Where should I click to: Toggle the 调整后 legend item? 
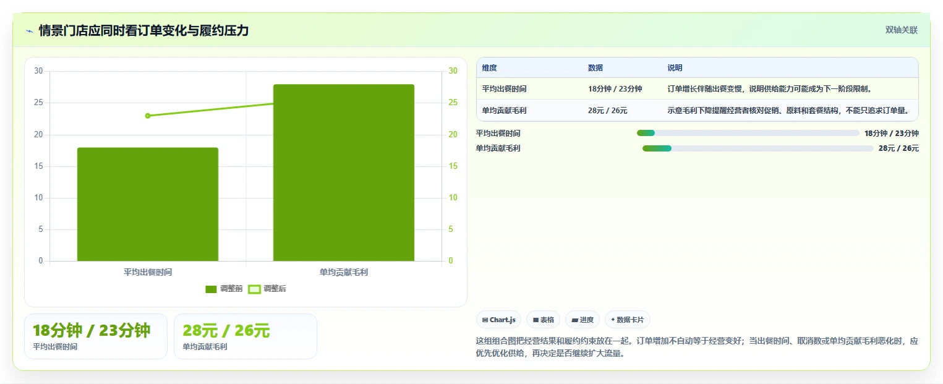click(267, 289)
